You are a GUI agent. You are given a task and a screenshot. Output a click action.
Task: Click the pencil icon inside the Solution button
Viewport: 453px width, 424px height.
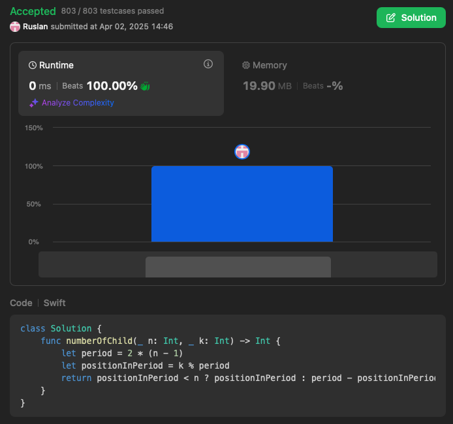391,18
